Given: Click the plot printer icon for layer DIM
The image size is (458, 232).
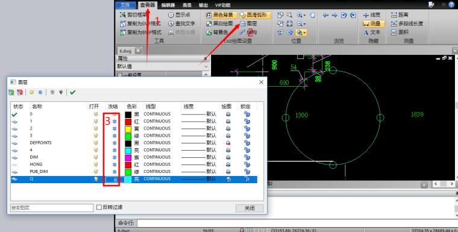Looking at the screenshot, I should pos(228,157).
